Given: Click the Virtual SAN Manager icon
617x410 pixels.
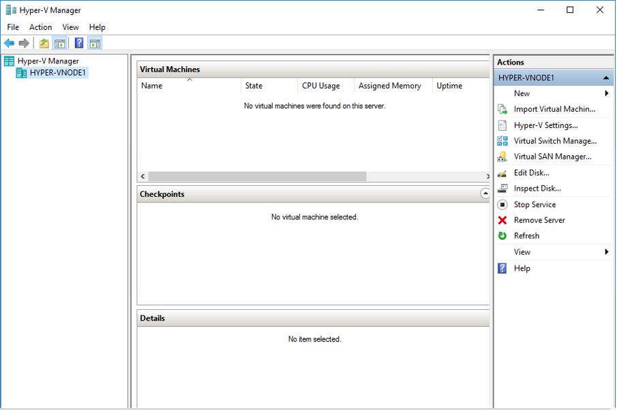Looking at the screenshot, I should [502, 157].
